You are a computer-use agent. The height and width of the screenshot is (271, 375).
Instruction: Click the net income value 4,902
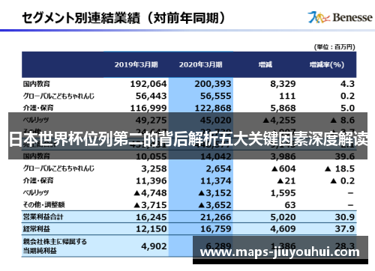click(154, 246)
